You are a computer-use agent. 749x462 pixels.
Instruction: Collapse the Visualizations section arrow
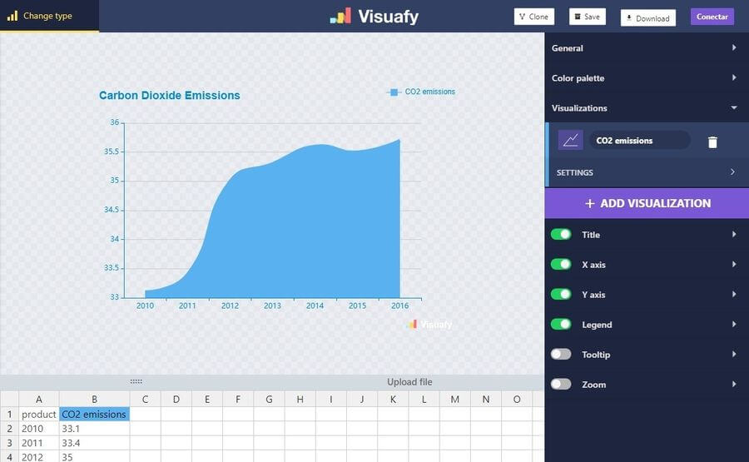click(x=734, y=107)
